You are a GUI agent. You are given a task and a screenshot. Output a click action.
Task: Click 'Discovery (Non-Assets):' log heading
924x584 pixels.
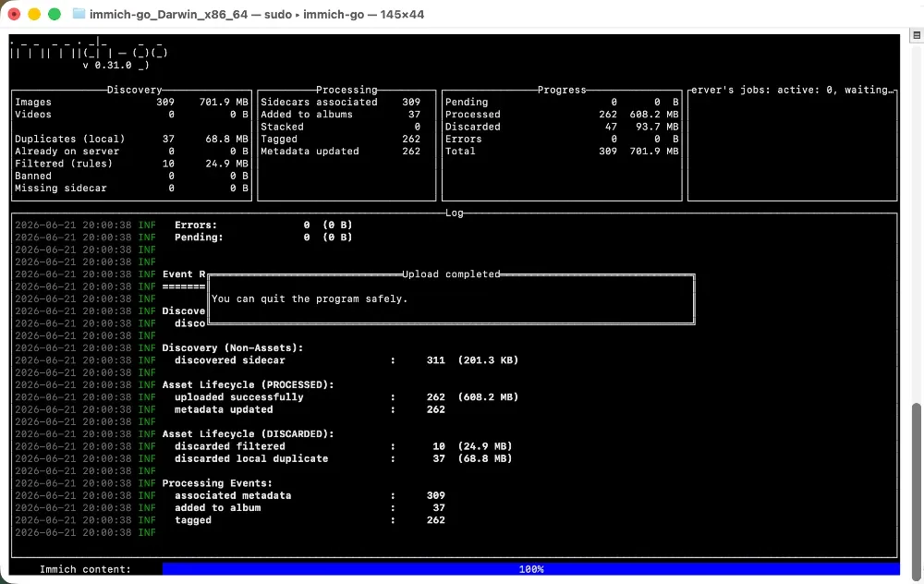pyautogui.click(x=233, y=348)
